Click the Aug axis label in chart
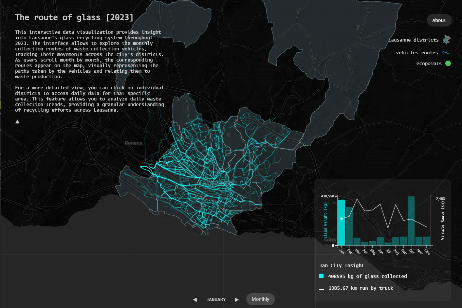This screenshot has height=308, width=462. click(396, 251)
